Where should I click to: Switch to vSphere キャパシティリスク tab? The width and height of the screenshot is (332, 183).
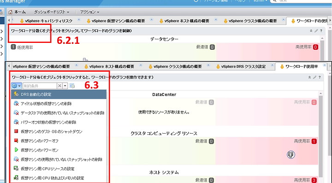[46, 21]
